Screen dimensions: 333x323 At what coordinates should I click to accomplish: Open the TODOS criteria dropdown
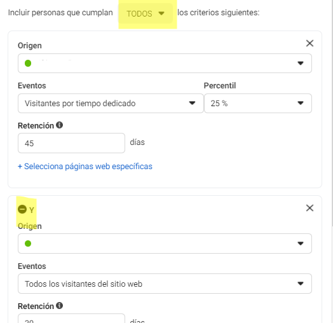tap(146, 13)
